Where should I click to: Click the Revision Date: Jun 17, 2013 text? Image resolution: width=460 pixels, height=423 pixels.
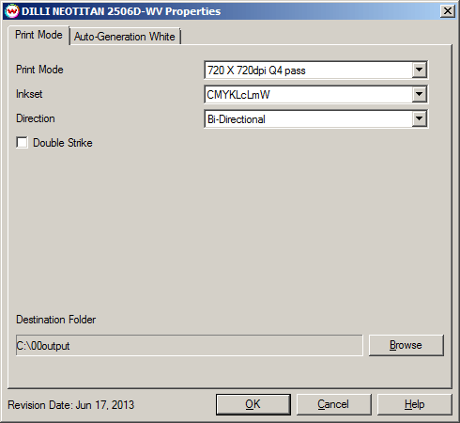71,405
